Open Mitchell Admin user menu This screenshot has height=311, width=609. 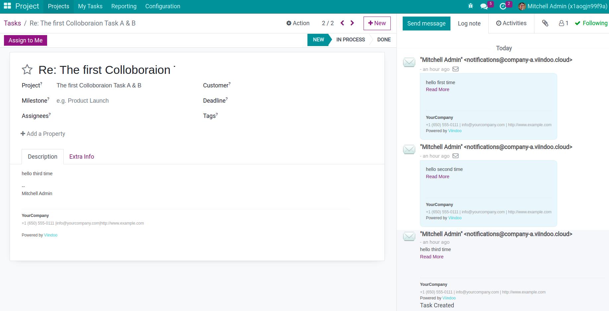[563, 6]
